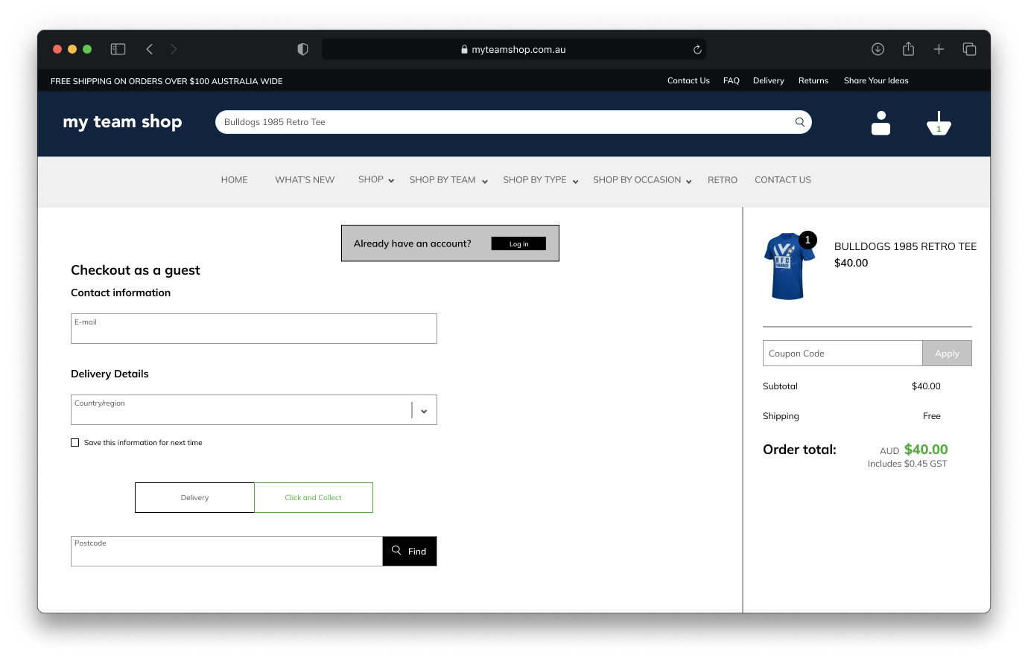Apply the coupon code
The image size is (1028, 658).
[947, 354]
